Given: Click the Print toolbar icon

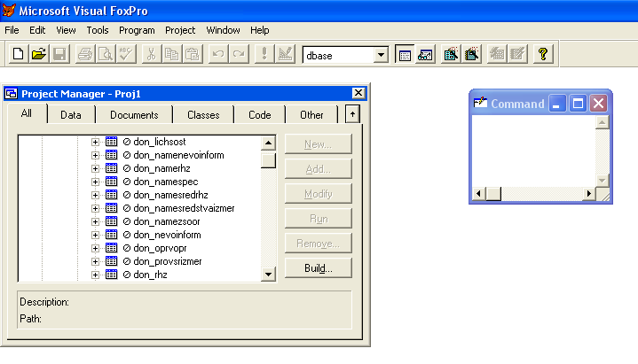Looking at the screenshot, I should click(85, 55).
